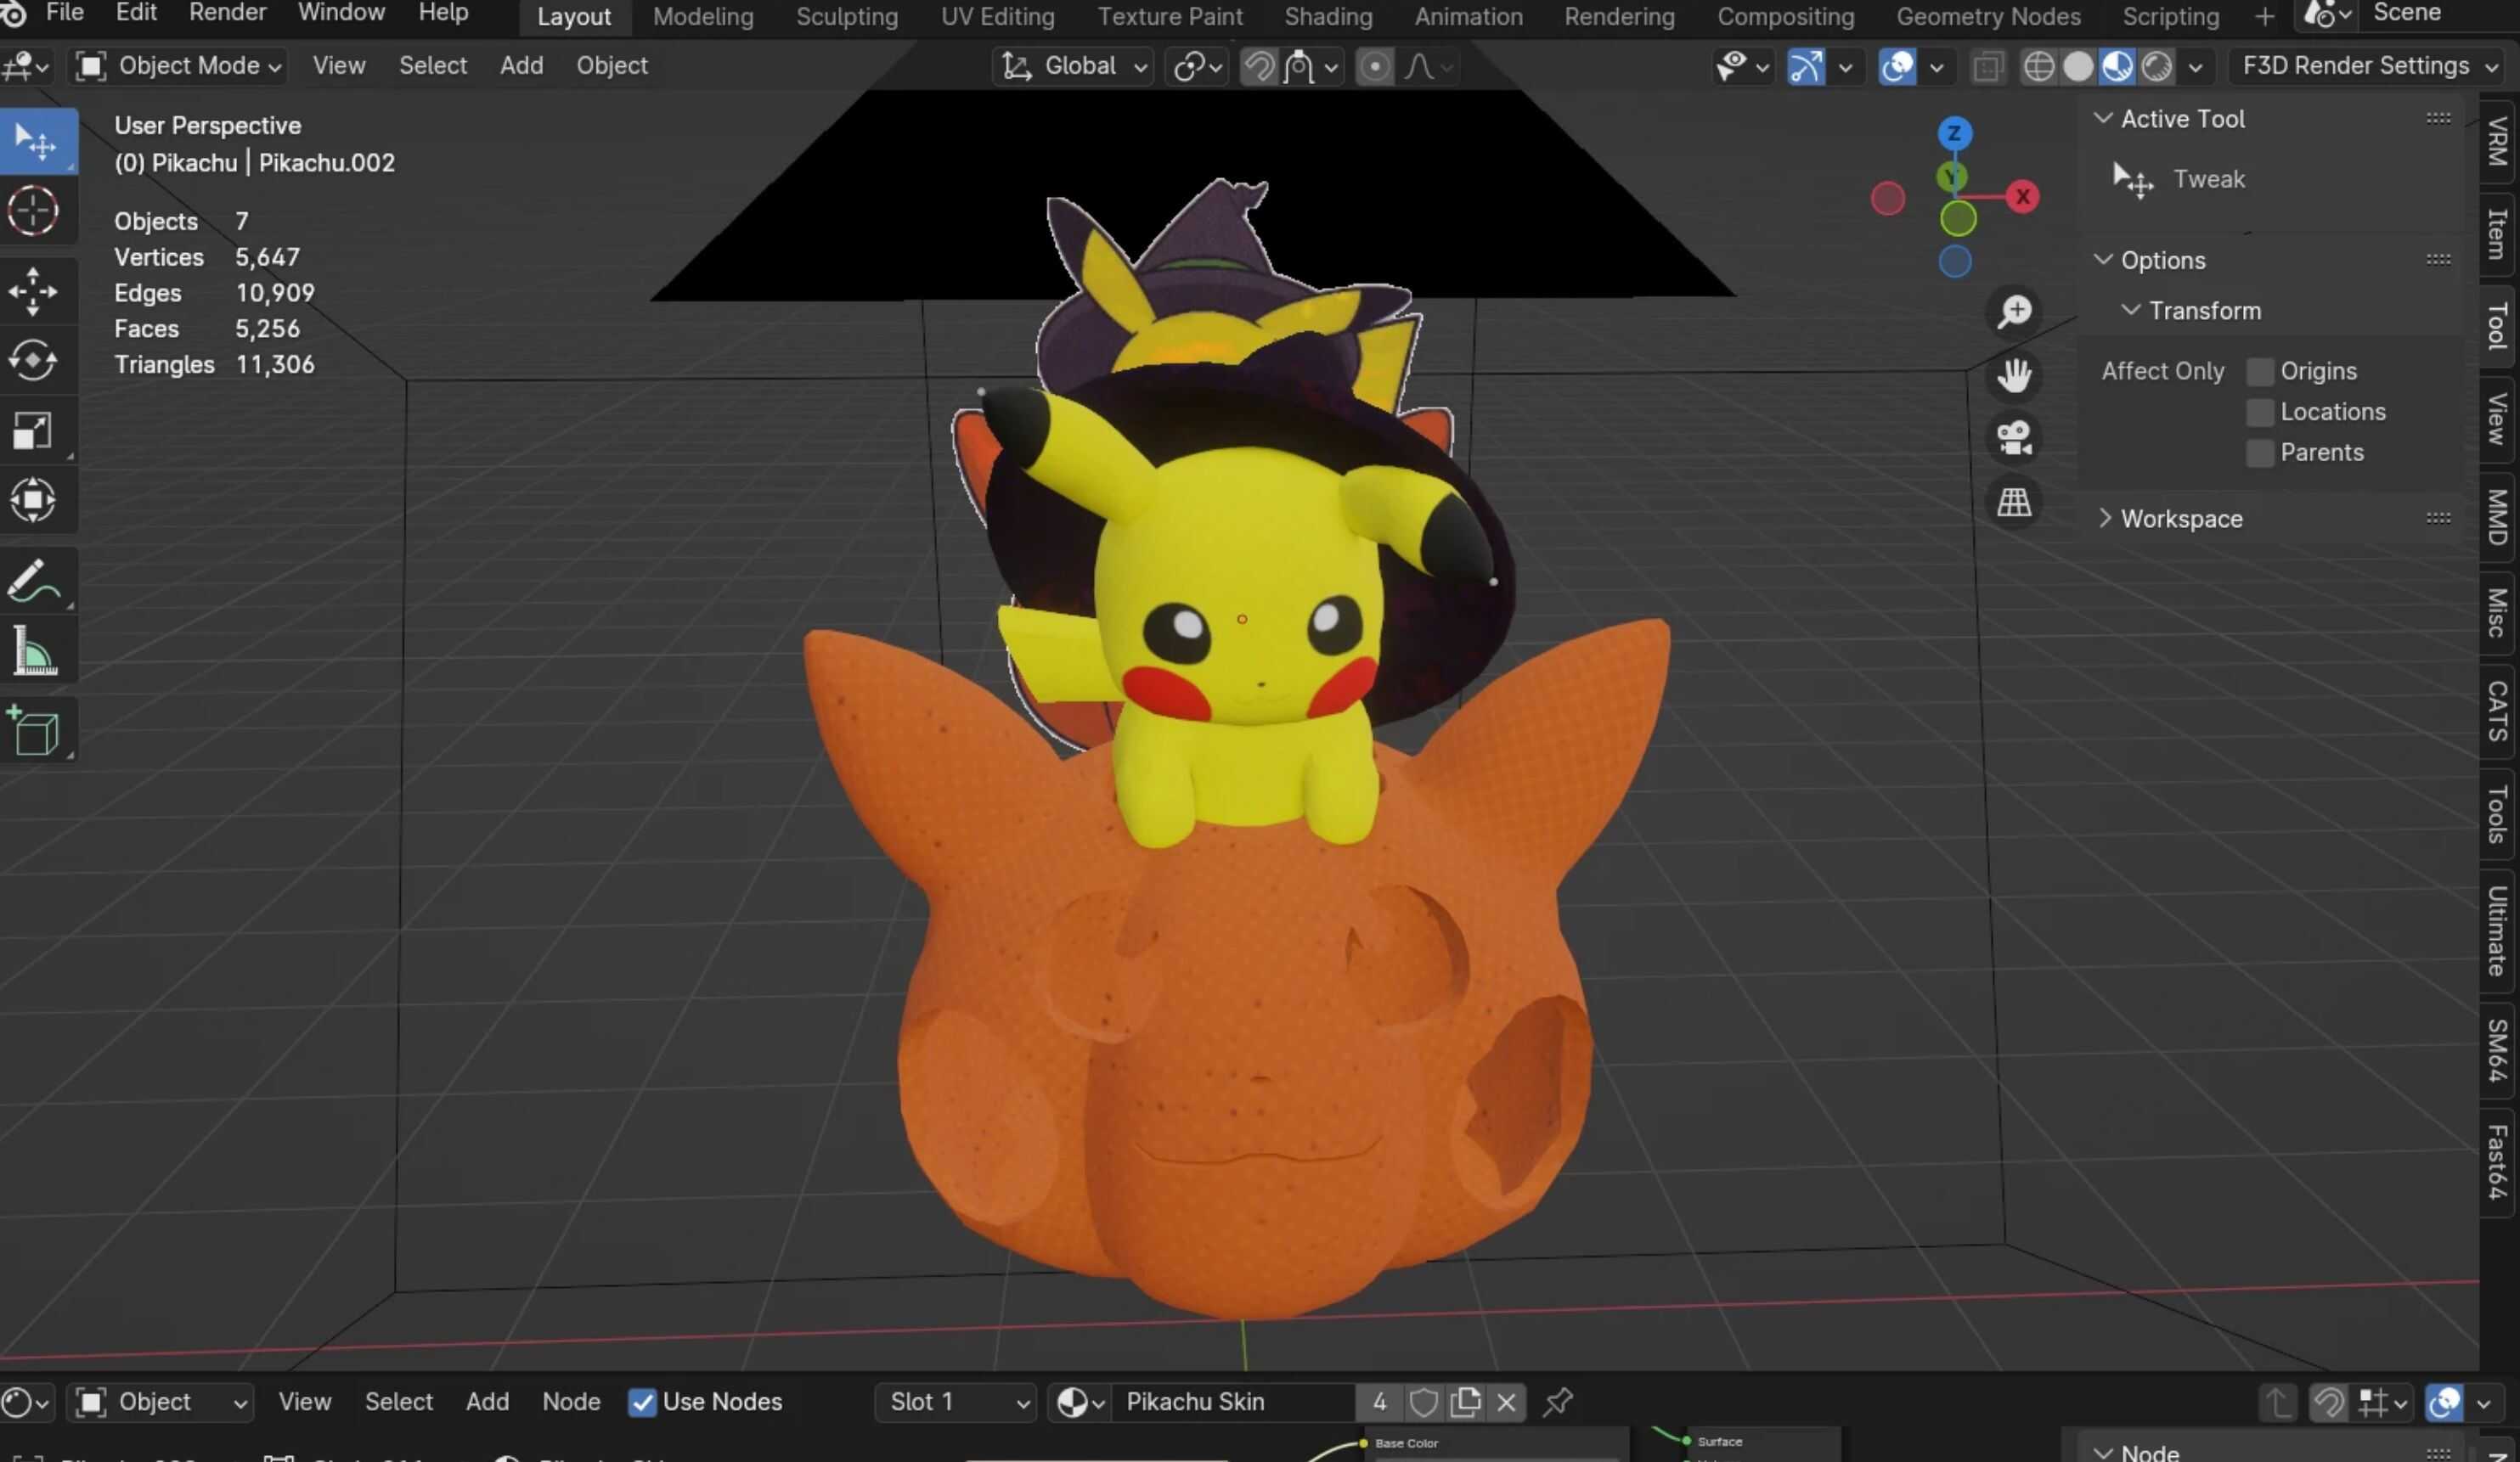Screen dimensions: 2520x1462
Task: Toggle camera view with camera icon
Action: tap(2014, 439)
